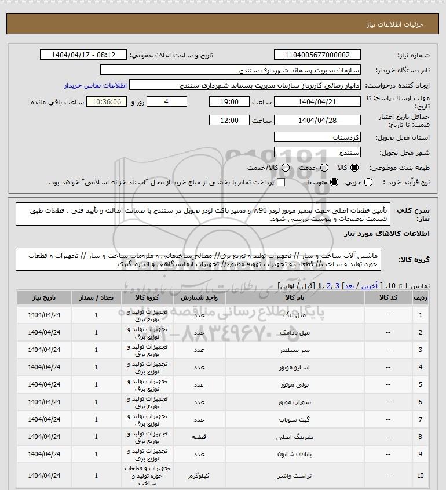Click the شماره نیاز field 1104005677000002
Image resolution: width=446 pixels, height=490 pixels.
coord(317,55)
